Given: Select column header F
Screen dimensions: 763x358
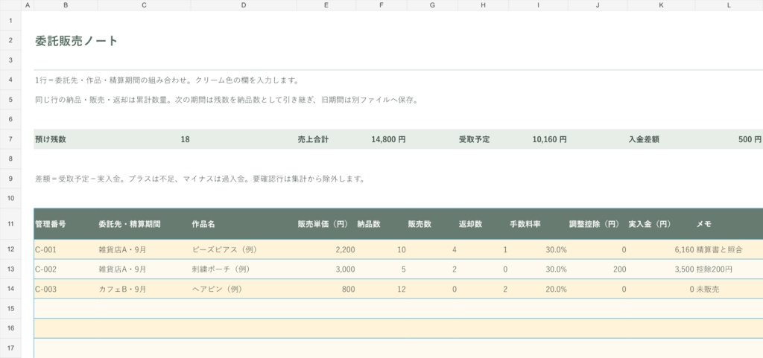Looking at the screenshot, I should (x=381, y=5).
